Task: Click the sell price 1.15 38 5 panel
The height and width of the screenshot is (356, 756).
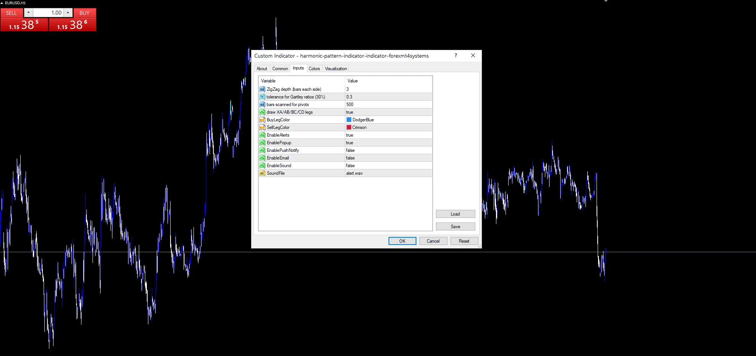Action: coord(24,25)
